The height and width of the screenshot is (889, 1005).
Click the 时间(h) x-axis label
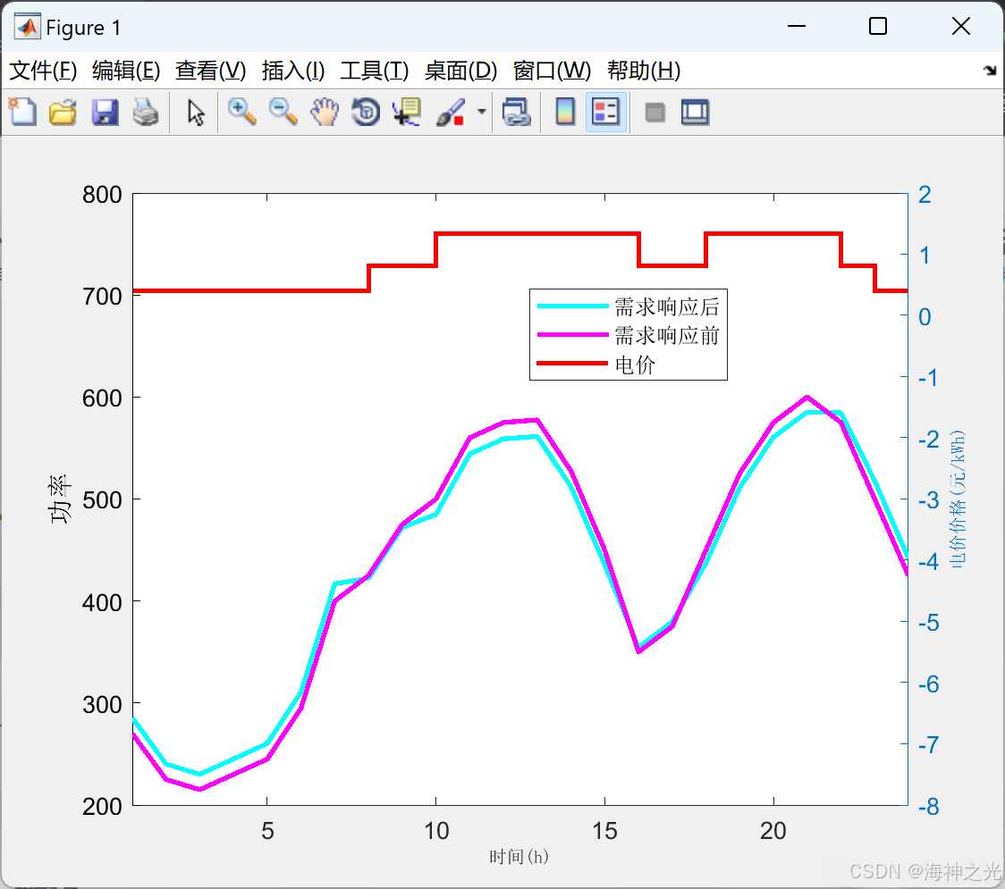(519, 857)
